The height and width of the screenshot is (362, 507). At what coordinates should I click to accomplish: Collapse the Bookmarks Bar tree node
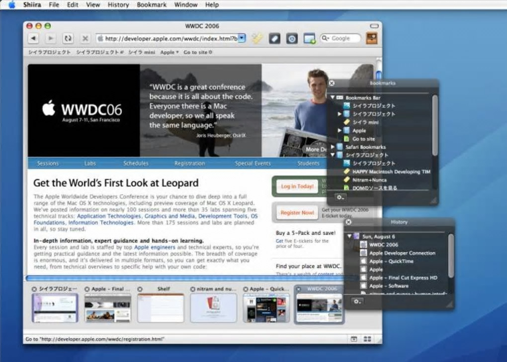point(333,97)
